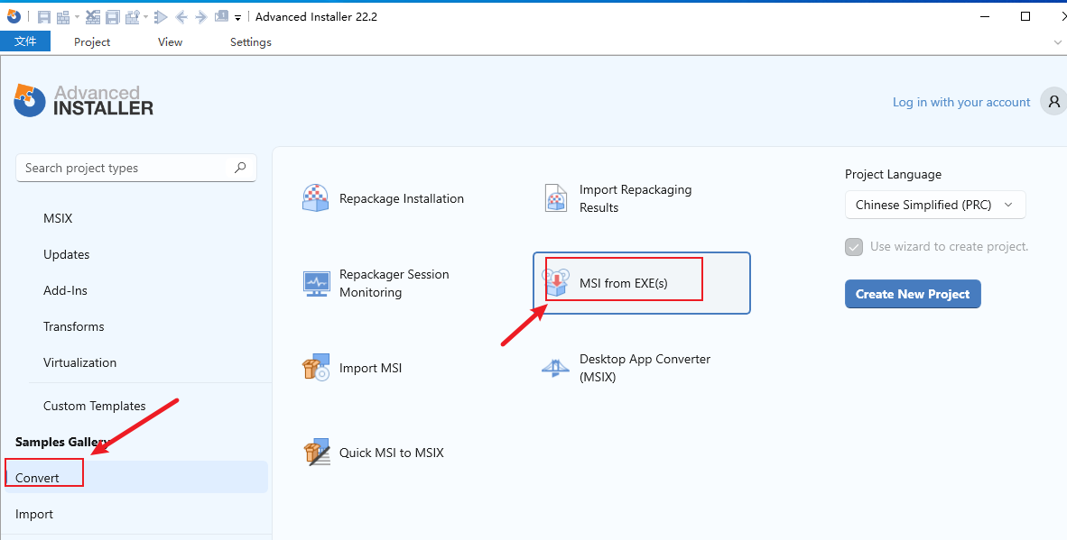
Task: Select the Updates category
Action: (x=67, y=254)
